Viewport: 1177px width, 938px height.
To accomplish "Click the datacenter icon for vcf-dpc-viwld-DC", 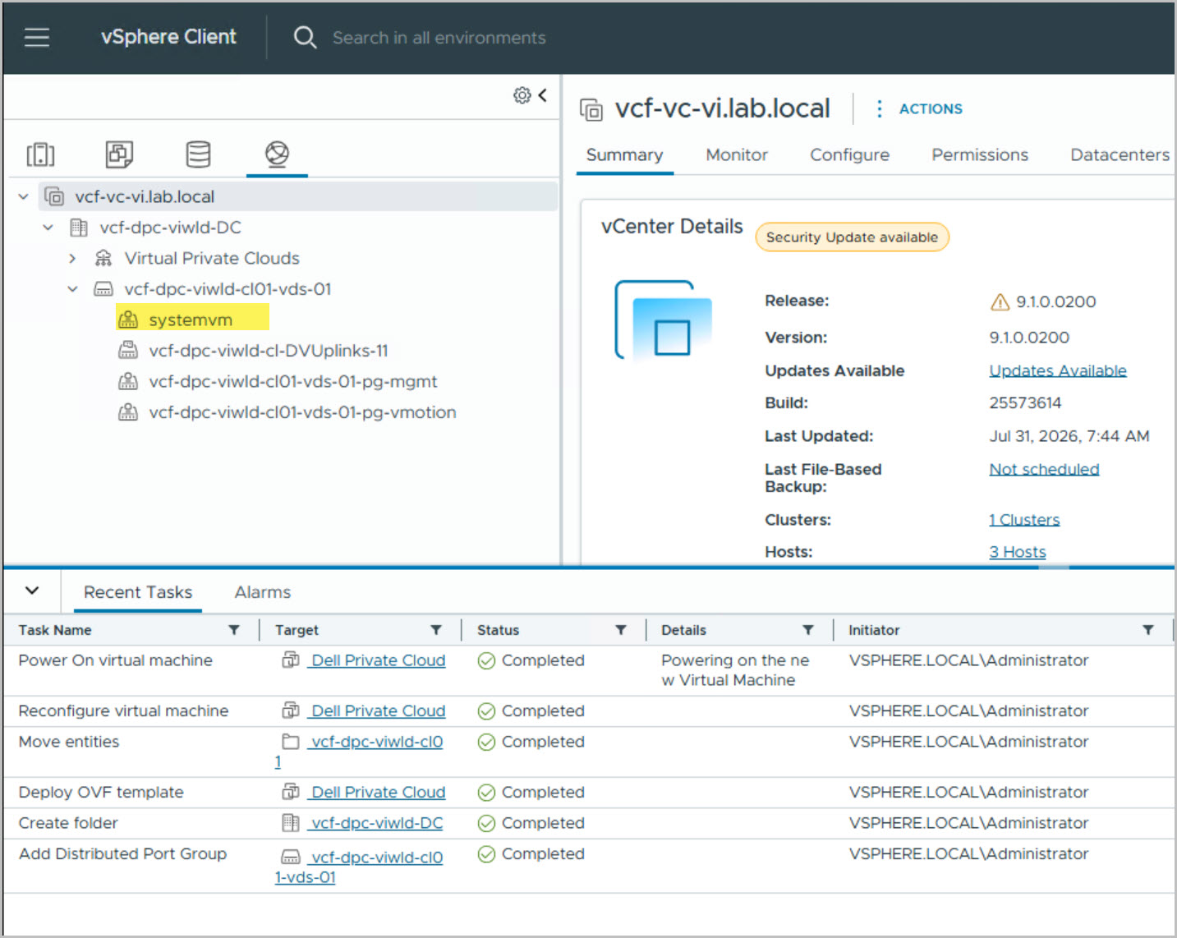I will [x=79, y=228].
